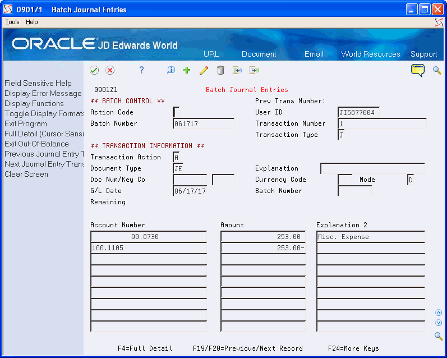The width and height of the screenshot is (447, 358).
Task: Open the World Resources link
Action: coord(371,54)
